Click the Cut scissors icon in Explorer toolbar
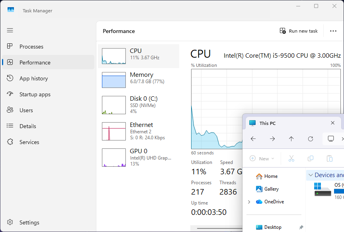Screen dimensions: 344x232 click(291, 158)
